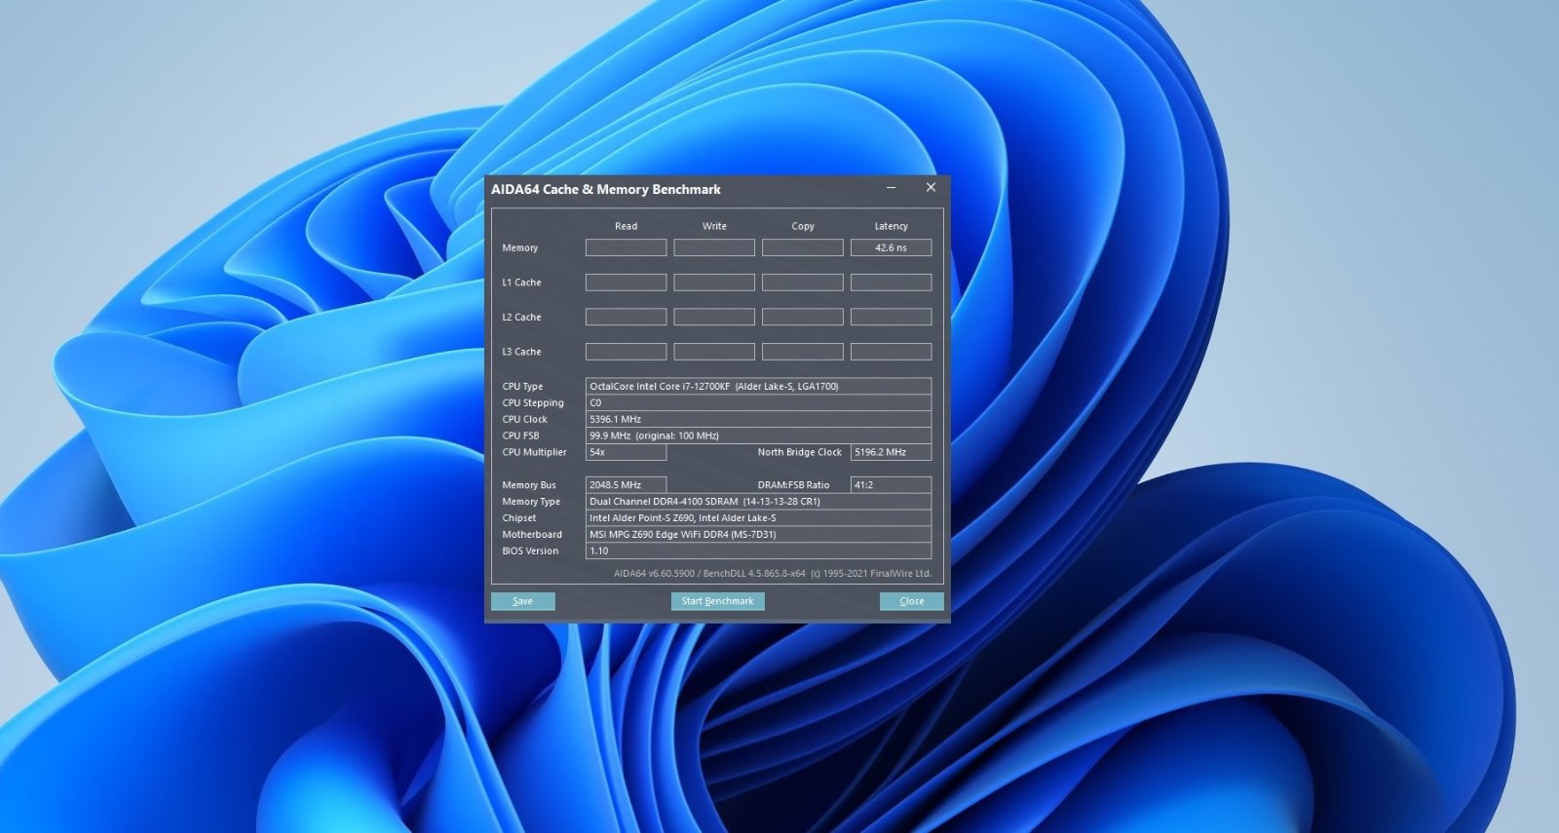Screen dimensions: 1559x833
Task: Click the 'L2 Cache' row label
Action: click(521, 317)
